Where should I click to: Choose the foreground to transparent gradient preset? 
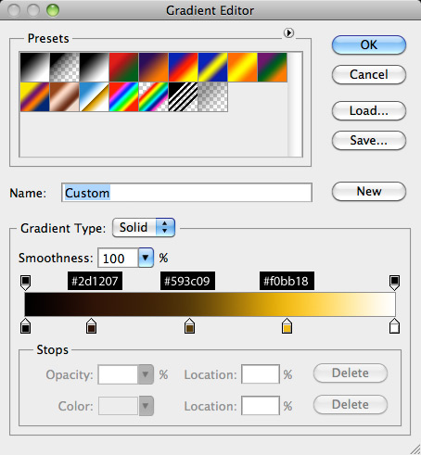pyautogui.click(x=64, y=67)
